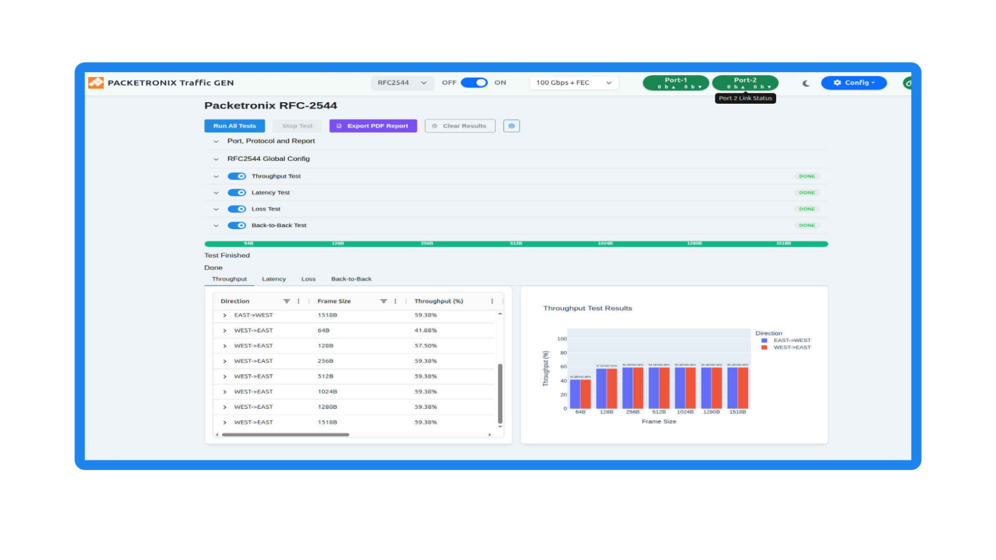This screenshot has height=560, width=996.
Task: Click the green test progress bar
Action: (516, 244)
